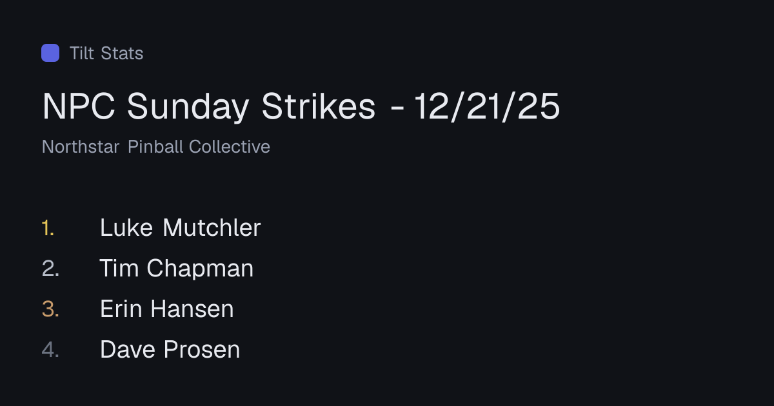The width and height of the screenshot is (774, 406).
Task: Click the surname Chapman
Action: coord(200,269)
